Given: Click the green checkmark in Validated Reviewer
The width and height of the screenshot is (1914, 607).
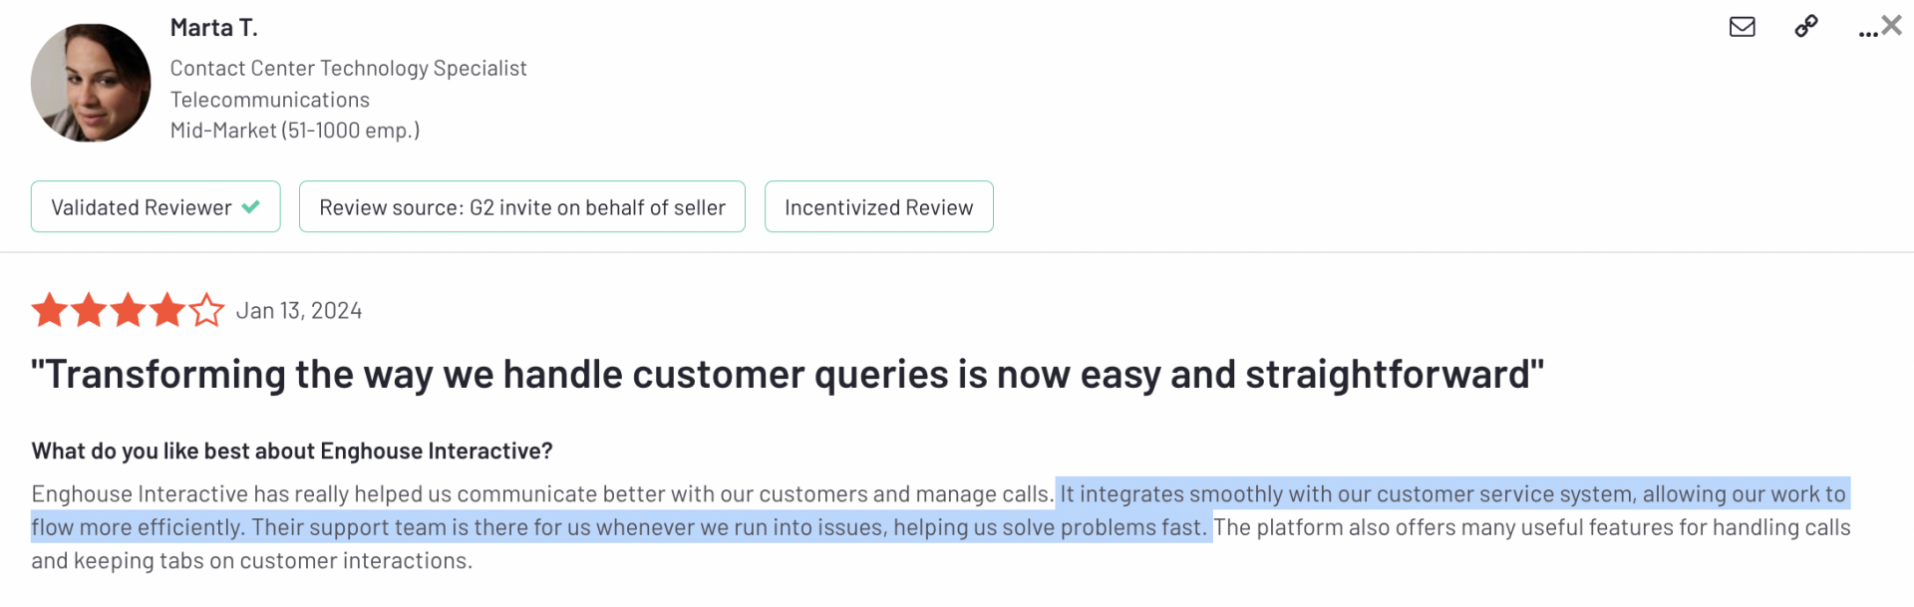Looking at the screenshot, I should pyautogui.click(x=251, y=207).
